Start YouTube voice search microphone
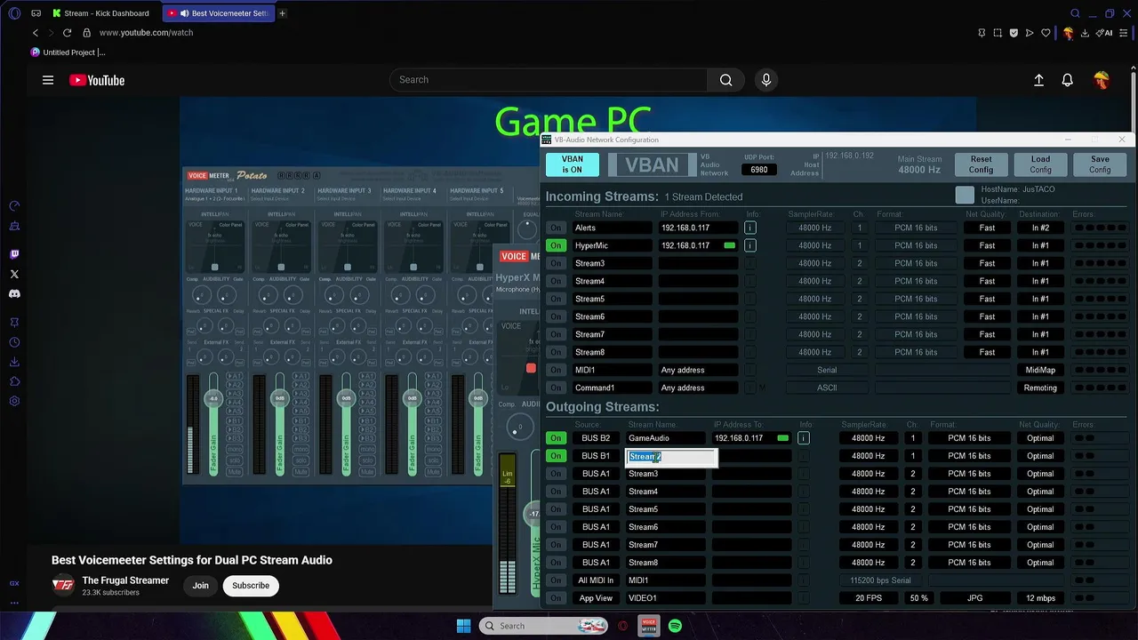This screenshot has width=1138, height=640. (x=766, y=80)
